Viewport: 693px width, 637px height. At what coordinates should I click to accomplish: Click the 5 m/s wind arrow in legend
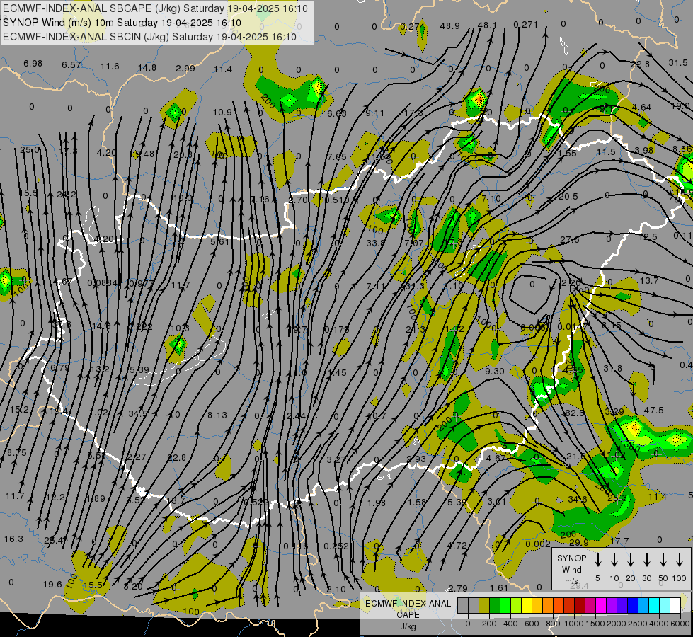(x=598, y=560)
